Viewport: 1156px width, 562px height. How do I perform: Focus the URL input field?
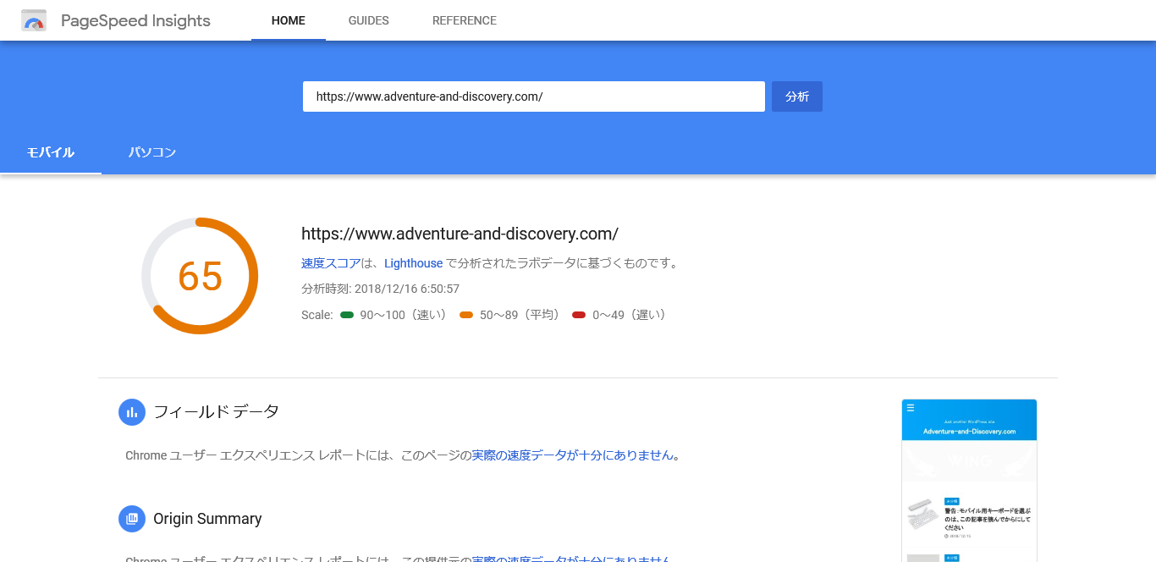(x=534, y=96)
